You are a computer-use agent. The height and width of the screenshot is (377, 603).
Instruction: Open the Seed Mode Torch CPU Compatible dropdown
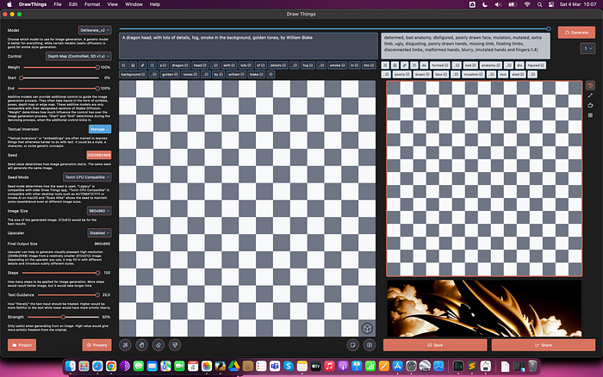pos(87,177)
